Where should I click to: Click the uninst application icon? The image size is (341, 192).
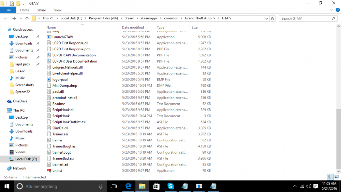tap(49, 171)
